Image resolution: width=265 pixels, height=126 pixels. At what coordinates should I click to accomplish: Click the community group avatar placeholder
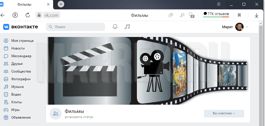click(56, 113)
